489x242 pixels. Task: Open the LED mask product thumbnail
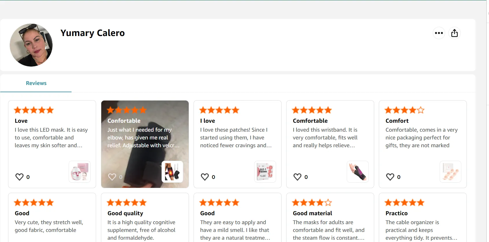(80, 172)
